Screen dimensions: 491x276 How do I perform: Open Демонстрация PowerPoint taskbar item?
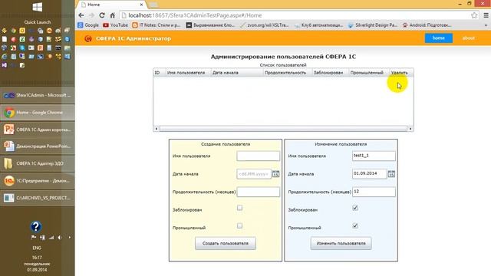tap(38, 146)
